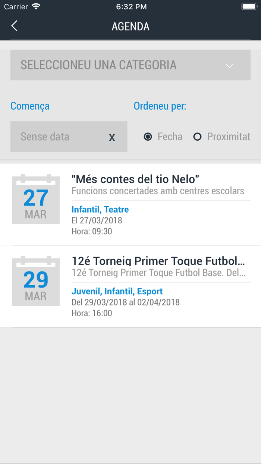Tap the Carrier label in the status bar
This screenshot has width=261, height=464.
pos(14,6)
